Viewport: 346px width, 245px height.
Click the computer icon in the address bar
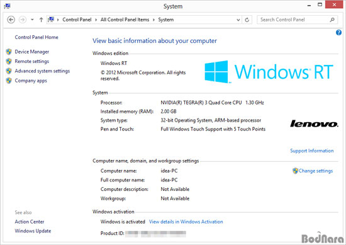51,20
